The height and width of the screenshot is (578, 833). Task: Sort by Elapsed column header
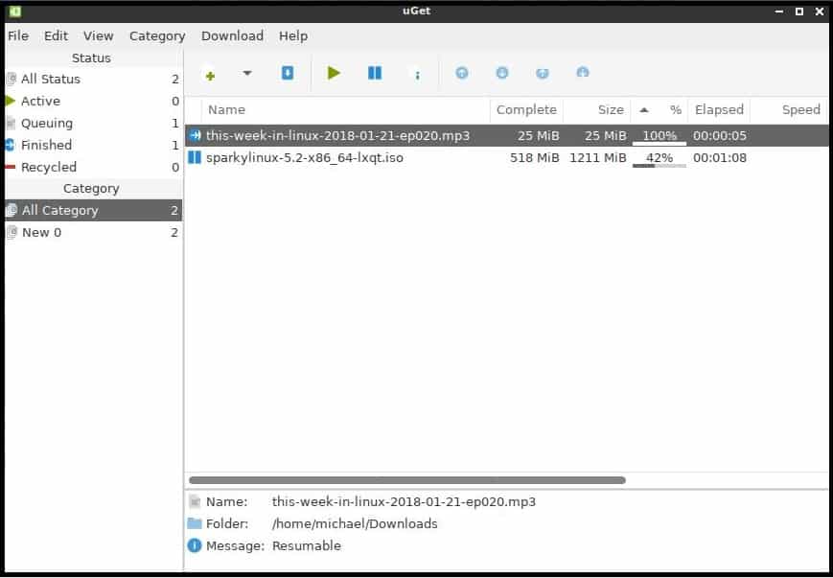click(x=719, y=110)
